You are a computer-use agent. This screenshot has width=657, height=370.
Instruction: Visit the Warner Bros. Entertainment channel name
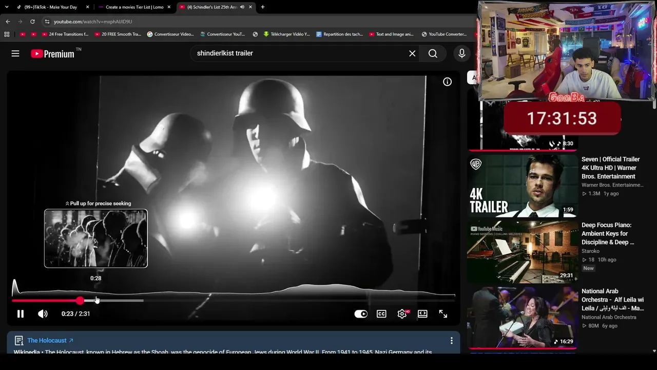(612, 185)
